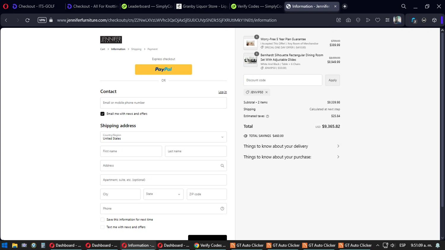The height and width of the screenshot is (250, 445).
Task: Switch to Granby Liquor Store tab
Action: (x=202, y=6)
